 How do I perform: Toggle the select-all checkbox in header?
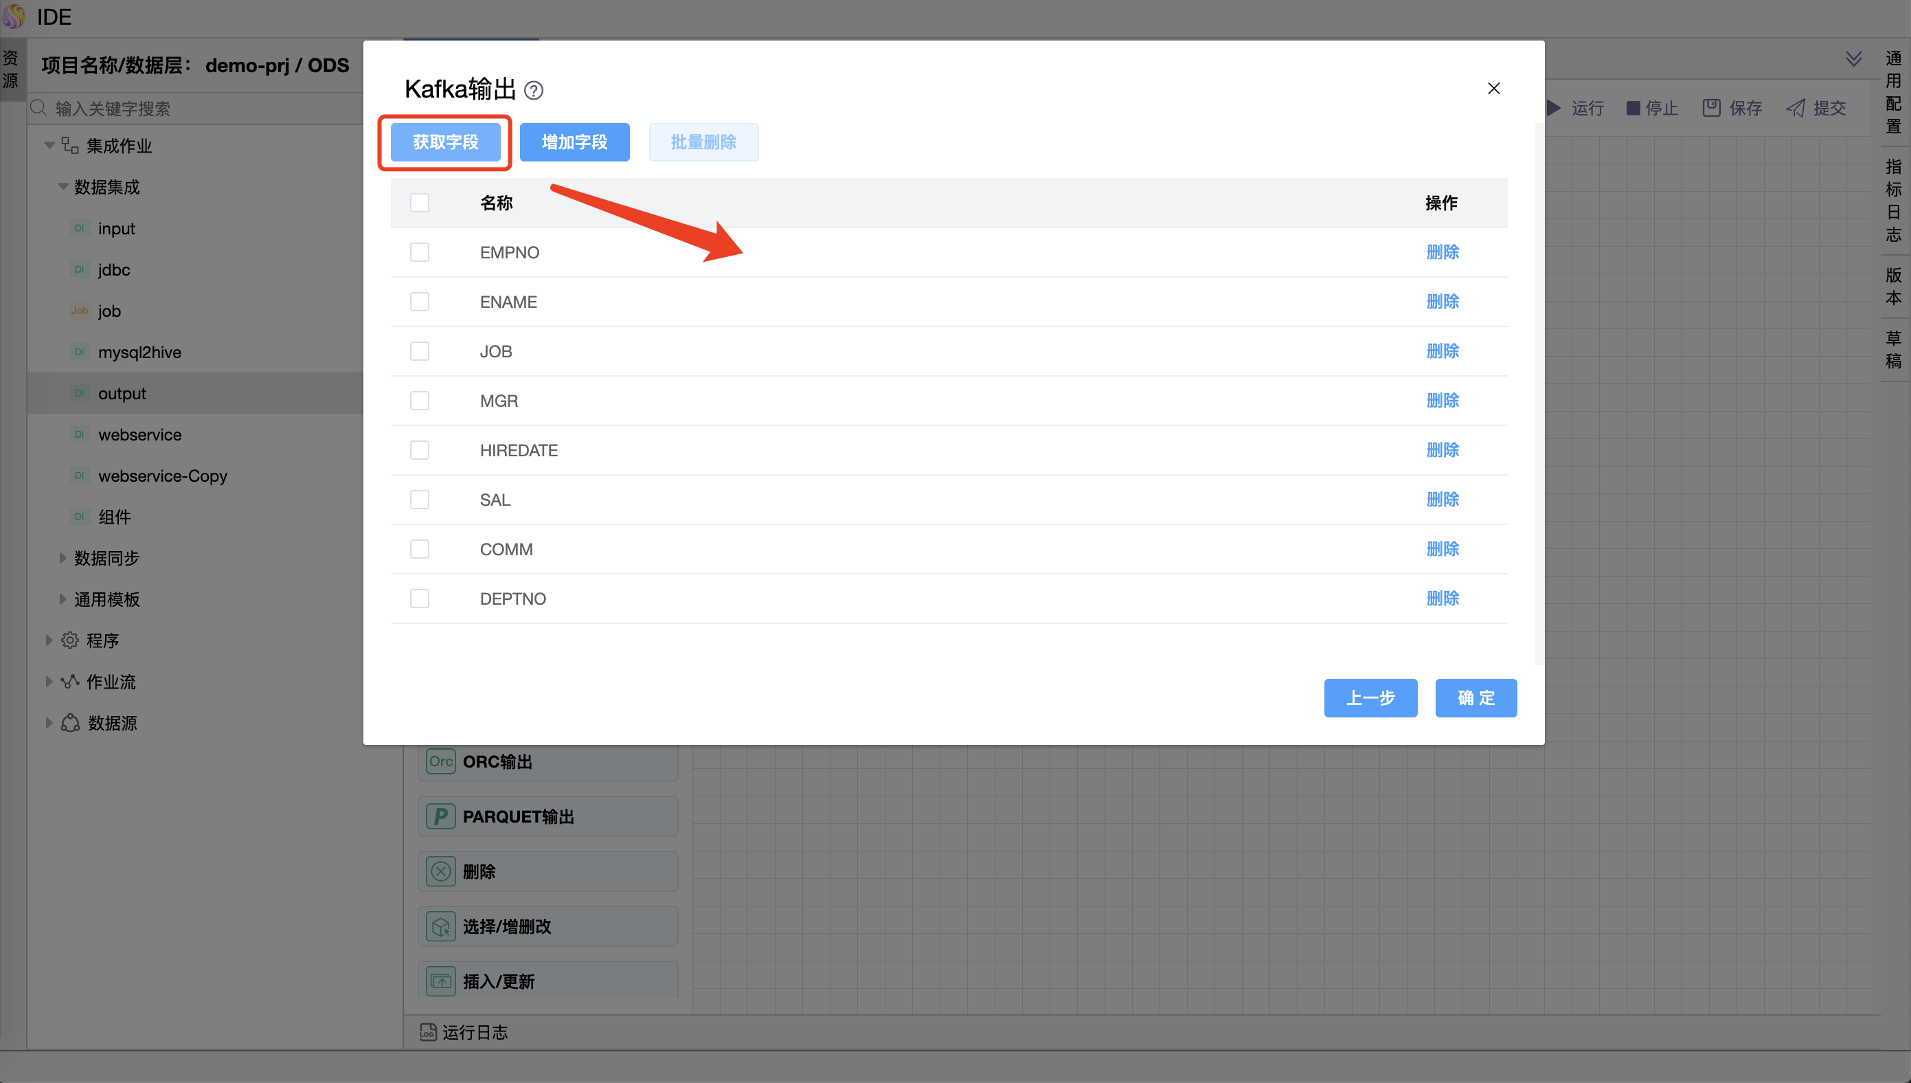click(420, 203)
